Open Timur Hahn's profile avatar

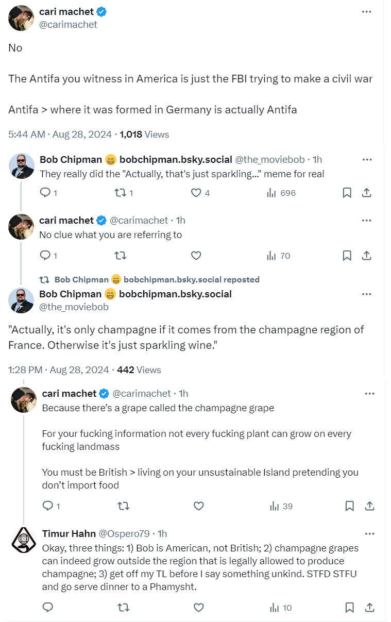tap(23, 540)
